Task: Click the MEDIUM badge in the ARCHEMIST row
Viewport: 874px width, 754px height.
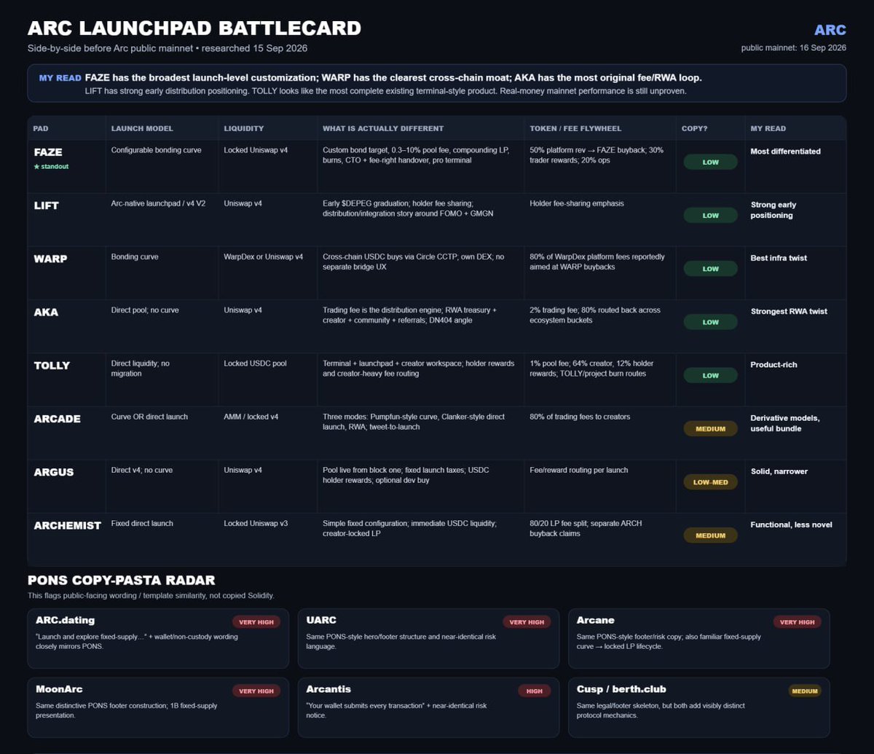Action: click(710, 535)
